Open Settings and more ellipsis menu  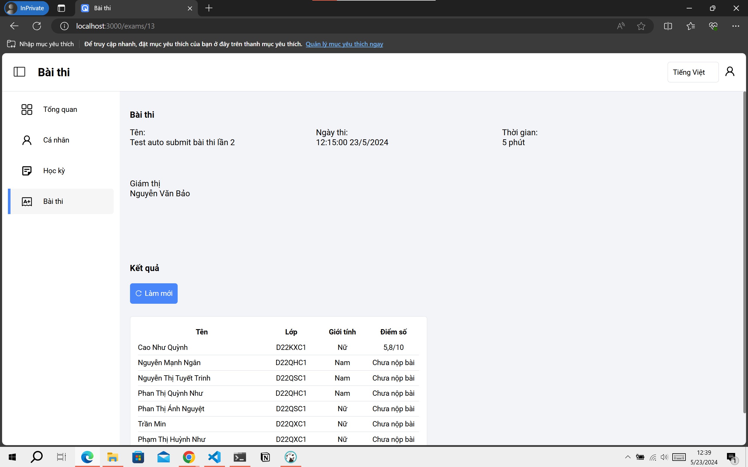point(736,26)
